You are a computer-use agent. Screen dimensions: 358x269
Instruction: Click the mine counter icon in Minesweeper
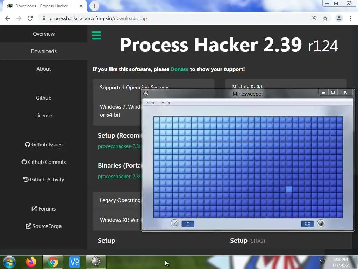pos(321,223)
